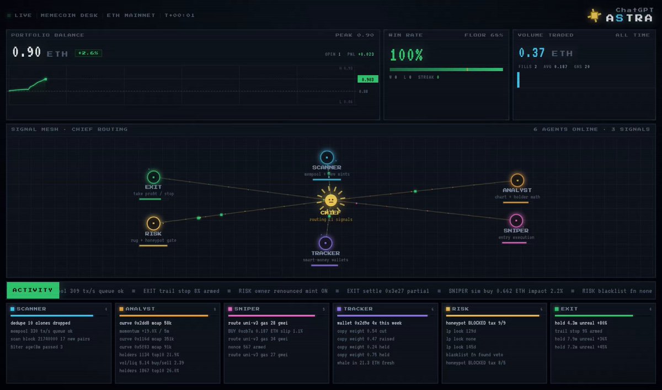Click the green LIVE status indicator
The image size is (662, 390).
tap(9, 15)
